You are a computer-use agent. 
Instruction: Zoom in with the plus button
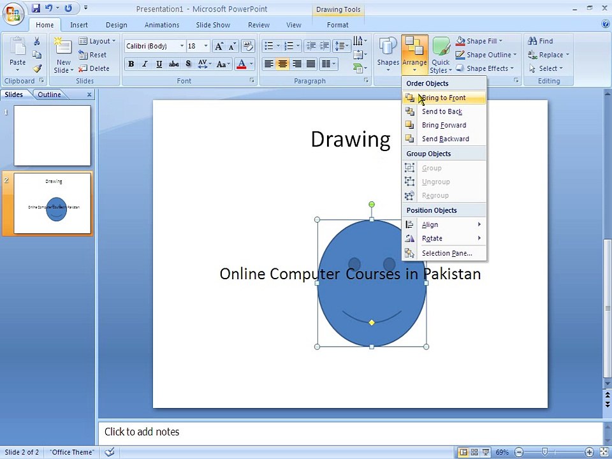589,452
